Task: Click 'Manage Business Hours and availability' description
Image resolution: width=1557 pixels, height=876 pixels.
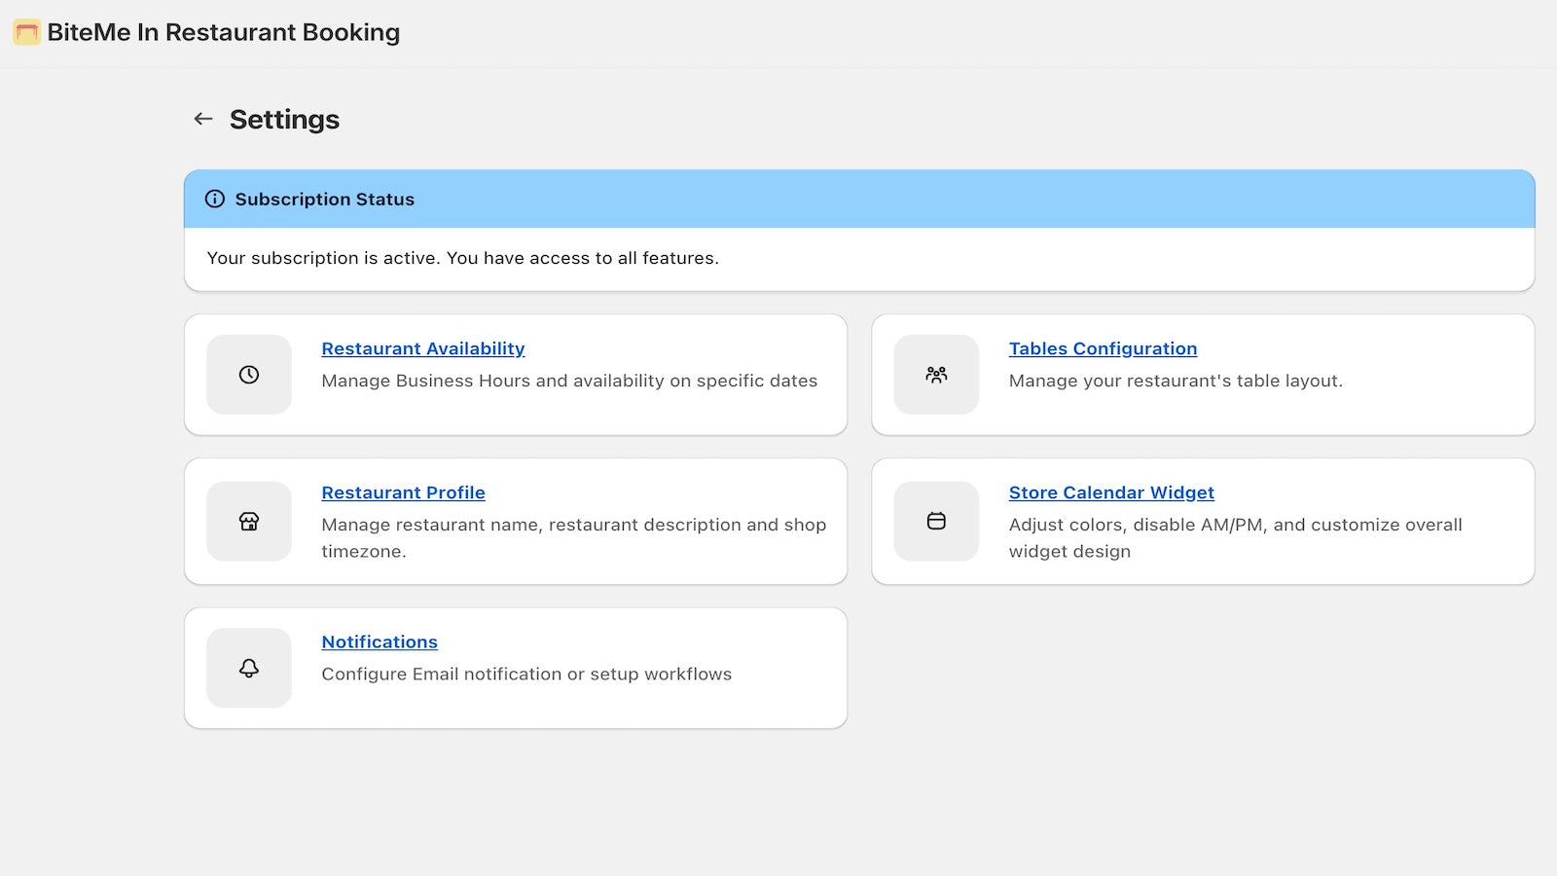Action: pos(569,381)
